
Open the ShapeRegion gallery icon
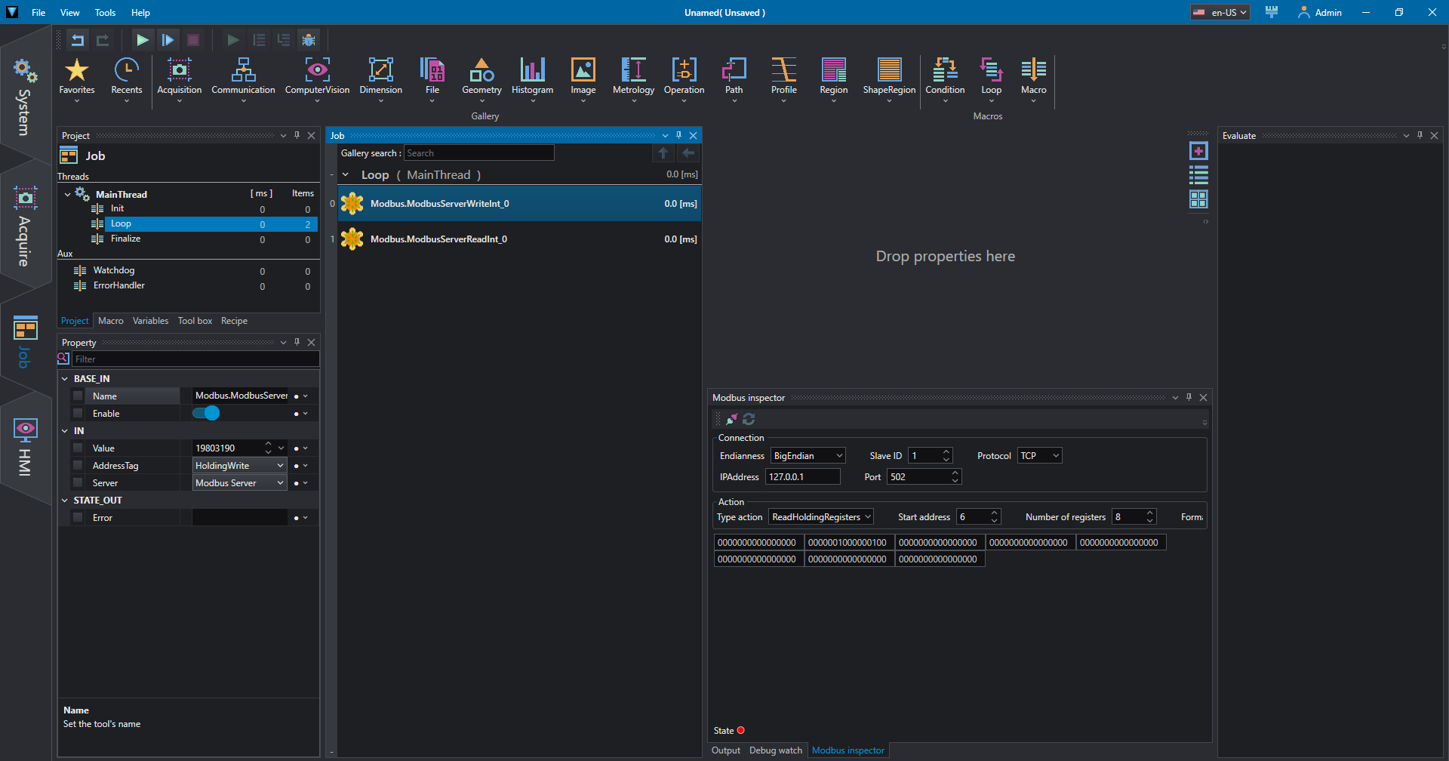coord(889,70)
